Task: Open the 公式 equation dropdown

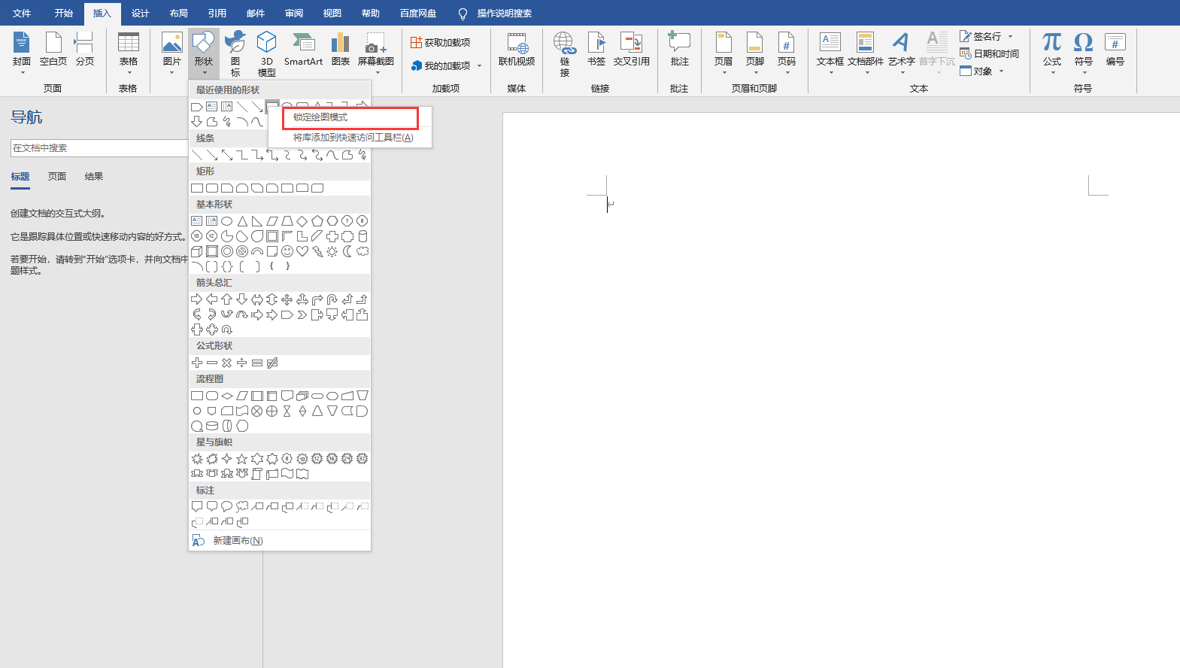Action: (1051, 54)
